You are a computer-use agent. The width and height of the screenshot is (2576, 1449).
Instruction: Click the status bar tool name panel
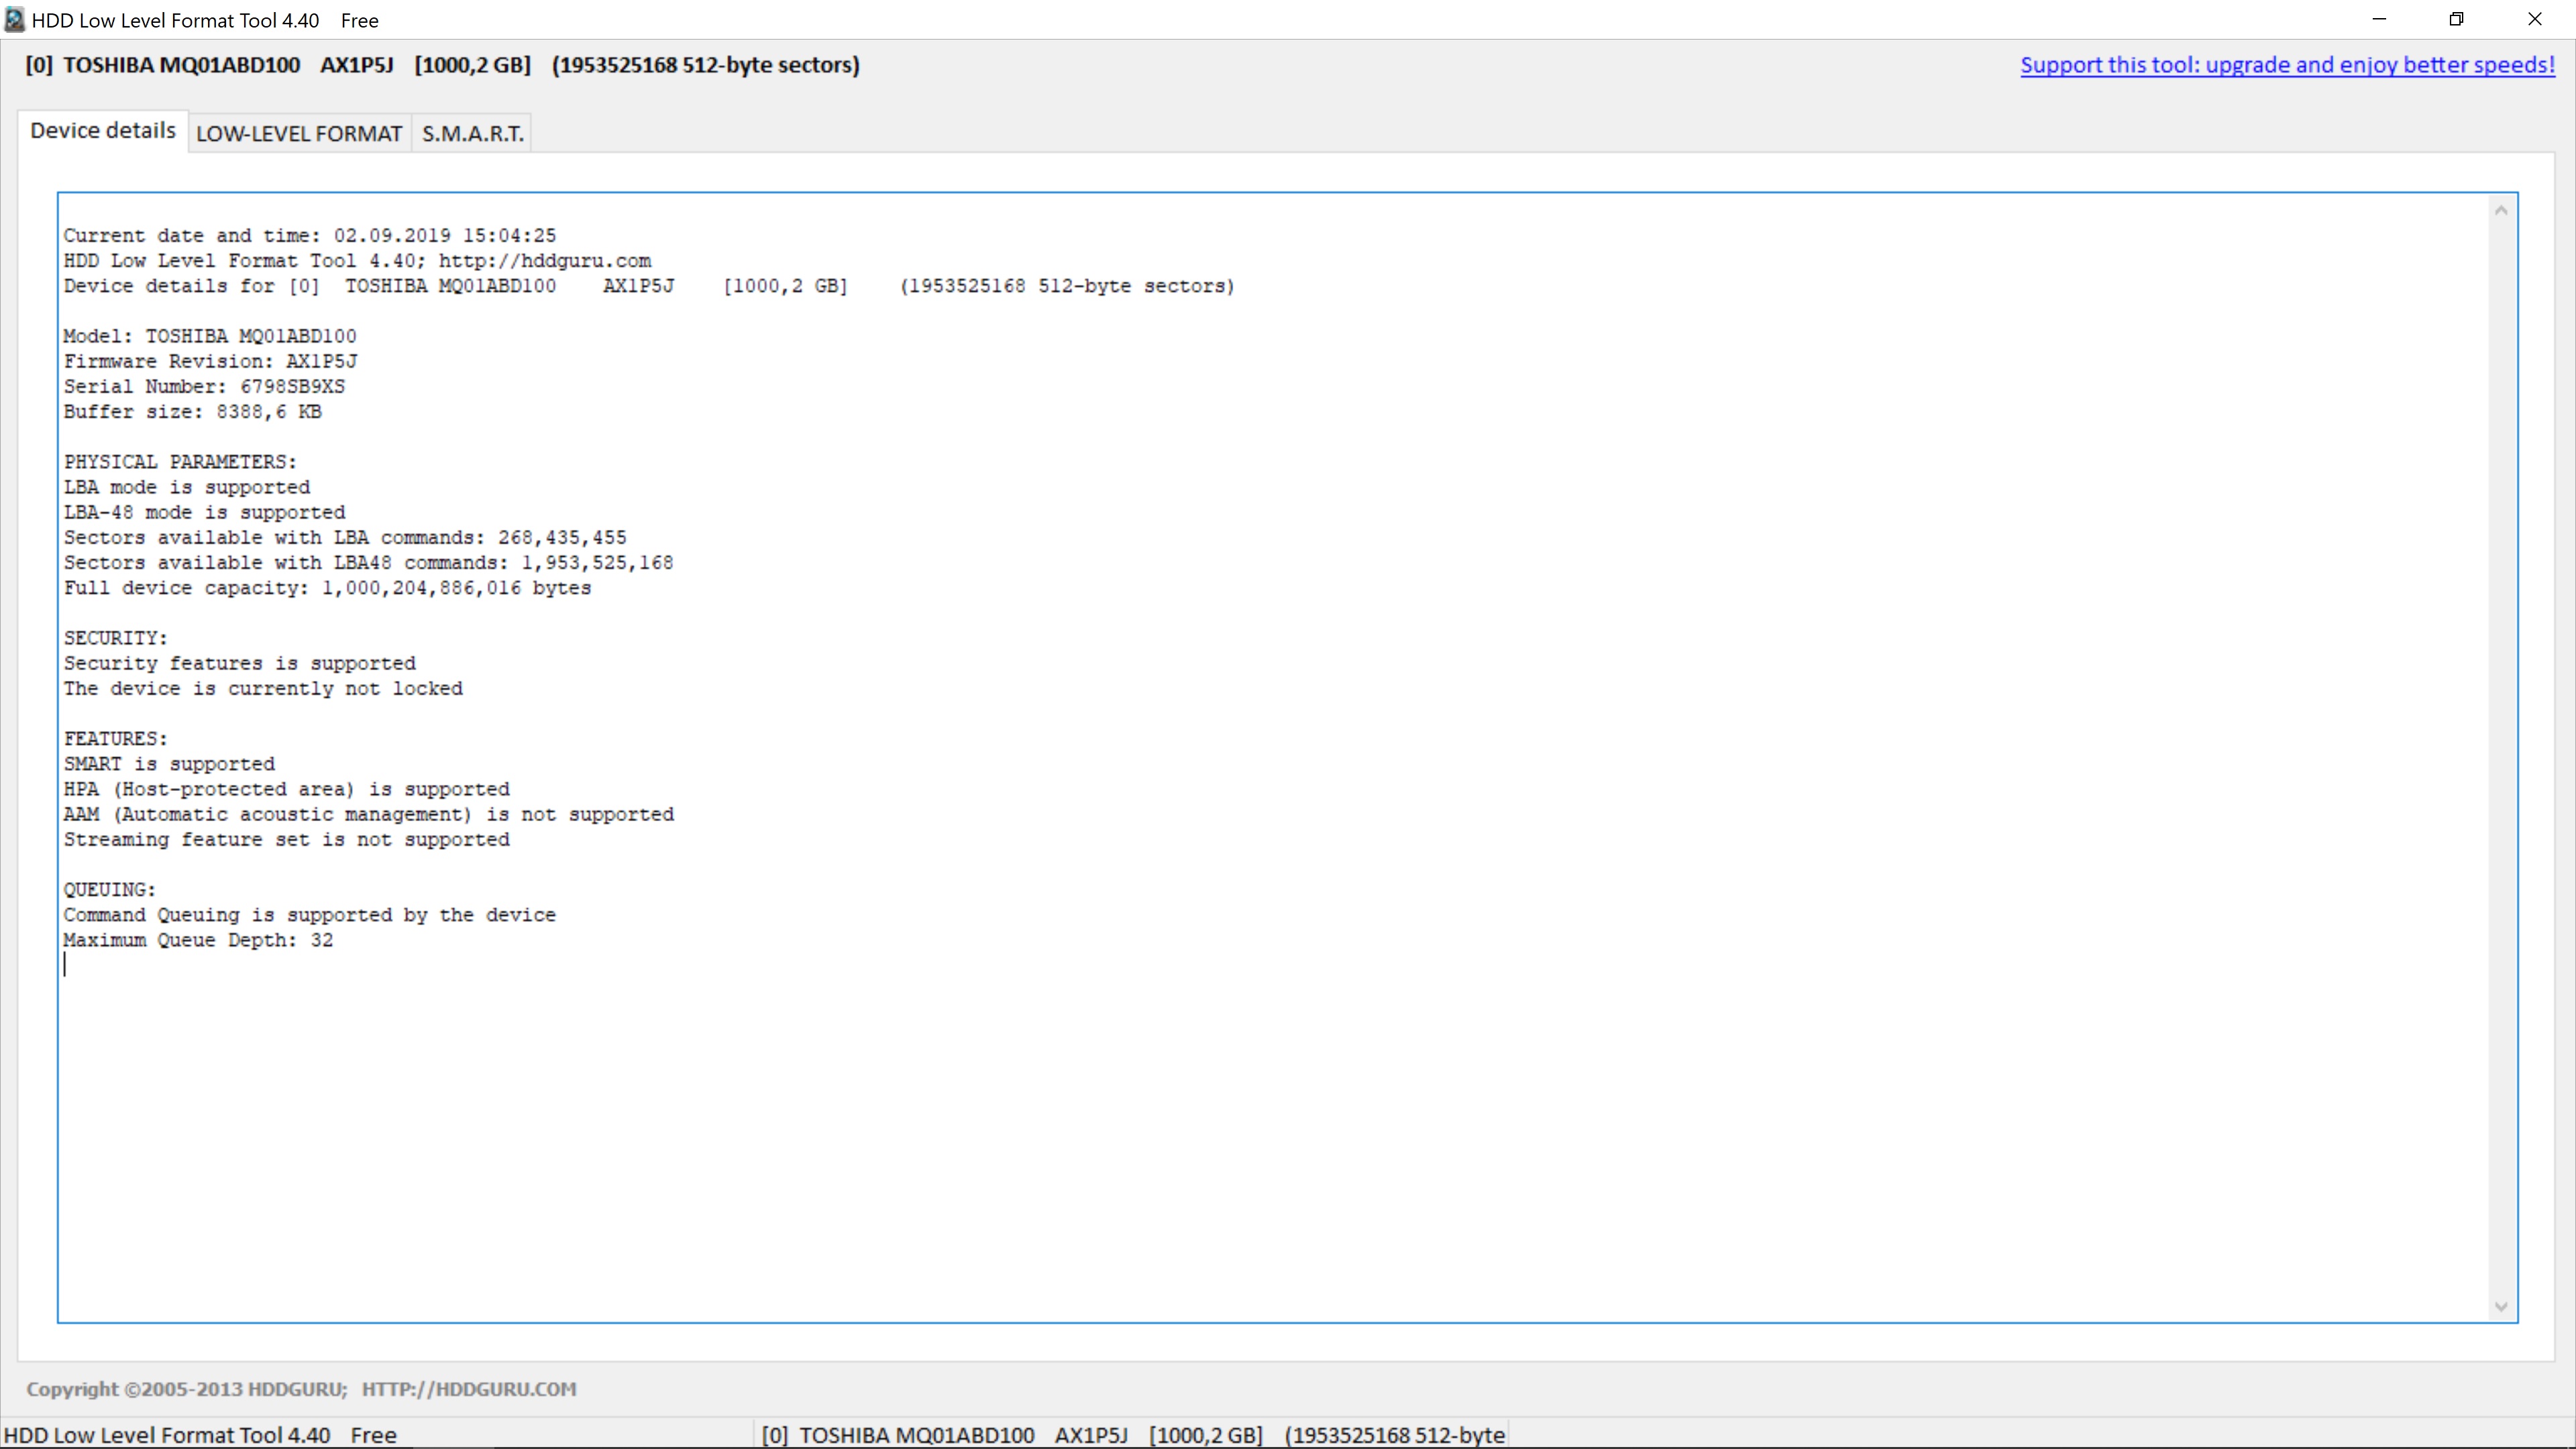coord(200,1435)
